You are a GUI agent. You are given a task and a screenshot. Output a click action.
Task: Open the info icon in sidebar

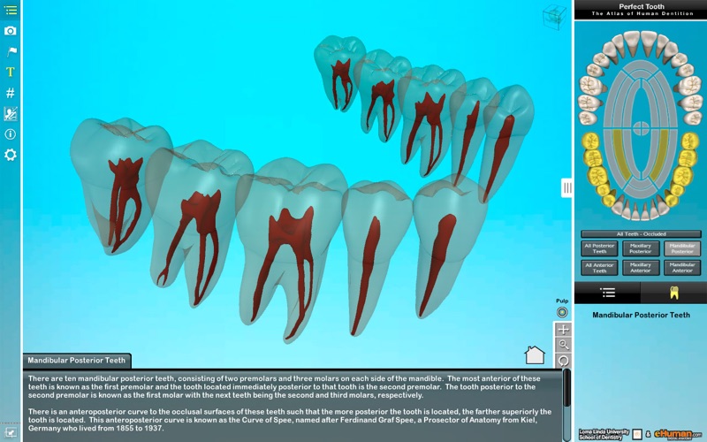pos(11,133)
